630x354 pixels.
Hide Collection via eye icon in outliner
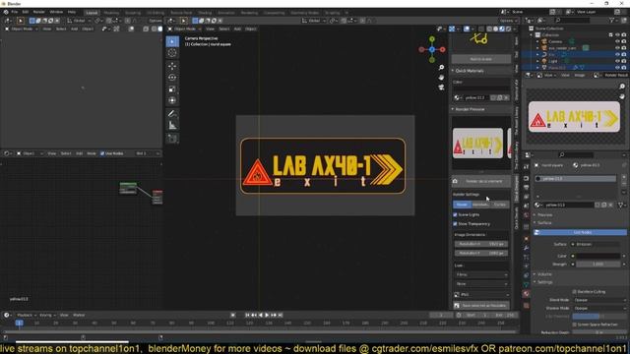(x=617, y=35)
